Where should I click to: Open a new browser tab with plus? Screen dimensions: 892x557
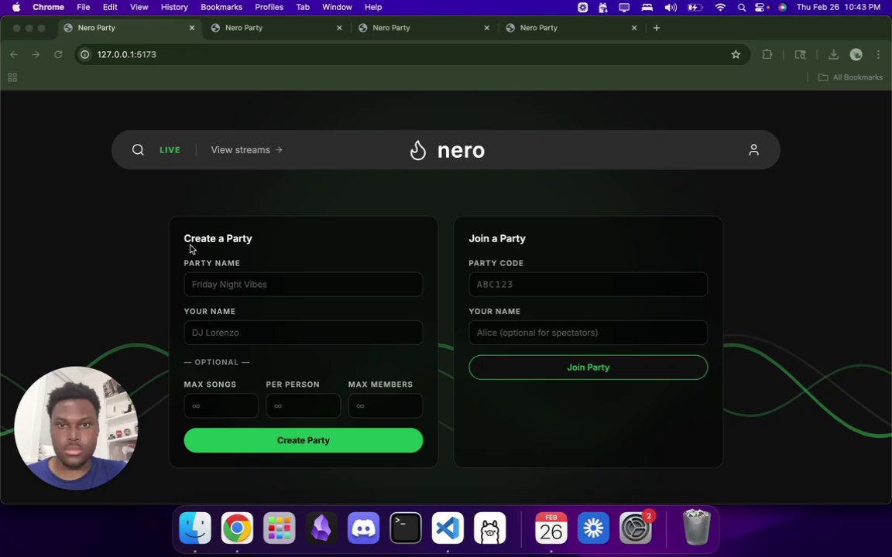click(657, 28)
